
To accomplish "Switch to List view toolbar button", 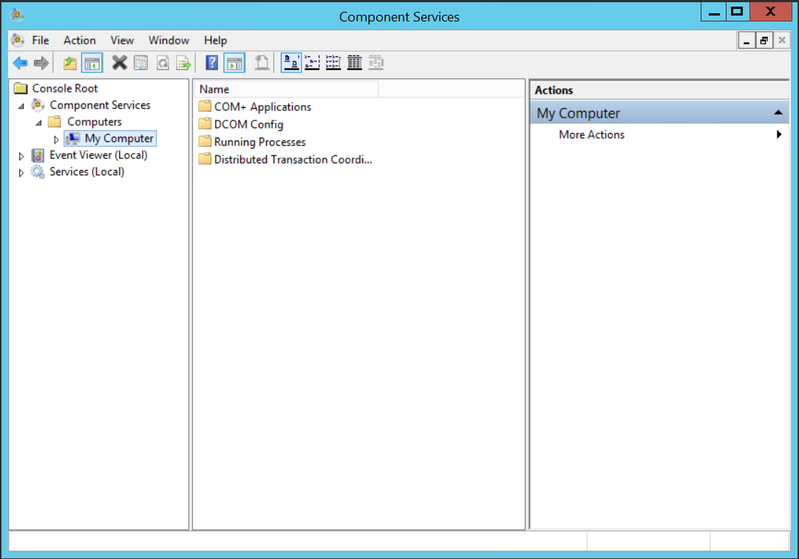I will point(333,63).
